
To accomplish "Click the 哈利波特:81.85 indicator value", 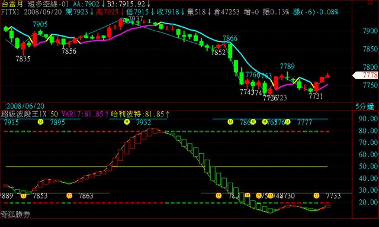I will click(x=137, y=114).
